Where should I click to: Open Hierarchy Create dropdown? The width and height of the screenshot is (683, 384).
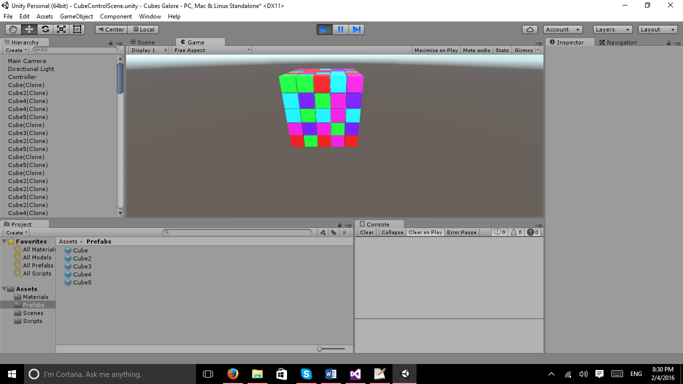point(16,50)
